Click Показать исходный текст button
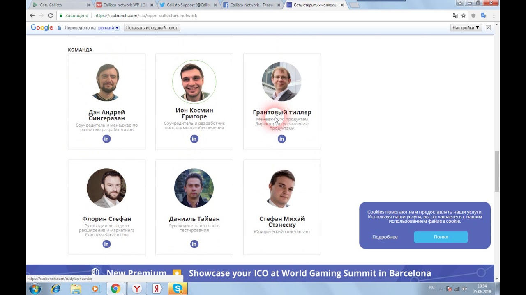The image size is (526, 295). 152,28
